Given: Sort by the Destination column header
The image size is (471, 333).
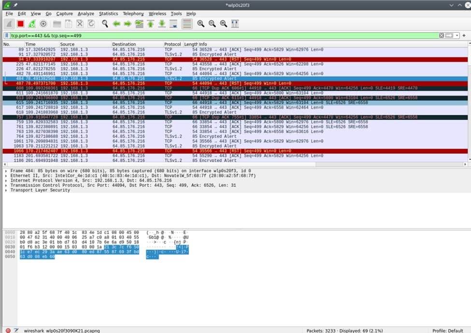Looking at the screenshot, I should tap(137, 44).
